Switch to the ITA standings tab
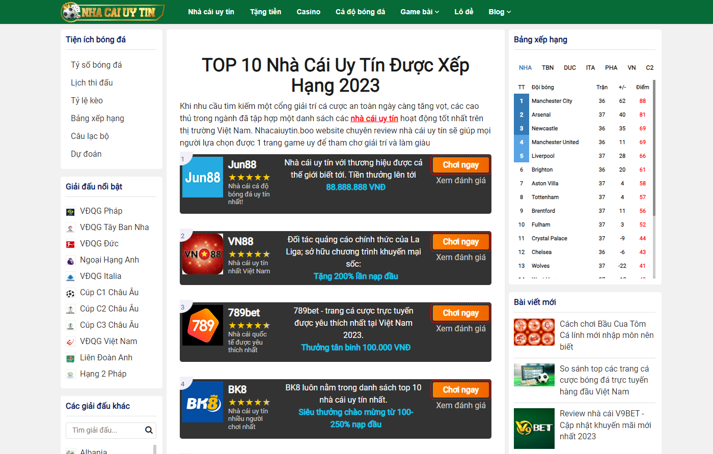 click(590, 68)
